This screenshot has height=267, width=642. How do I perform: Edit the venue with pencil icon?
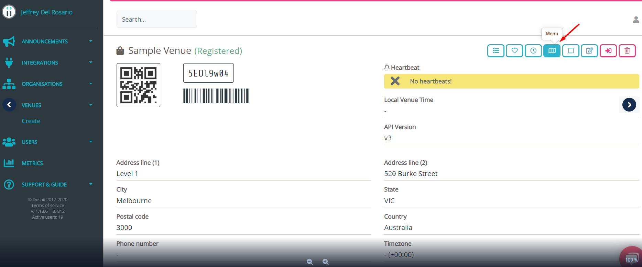[589, 51]
